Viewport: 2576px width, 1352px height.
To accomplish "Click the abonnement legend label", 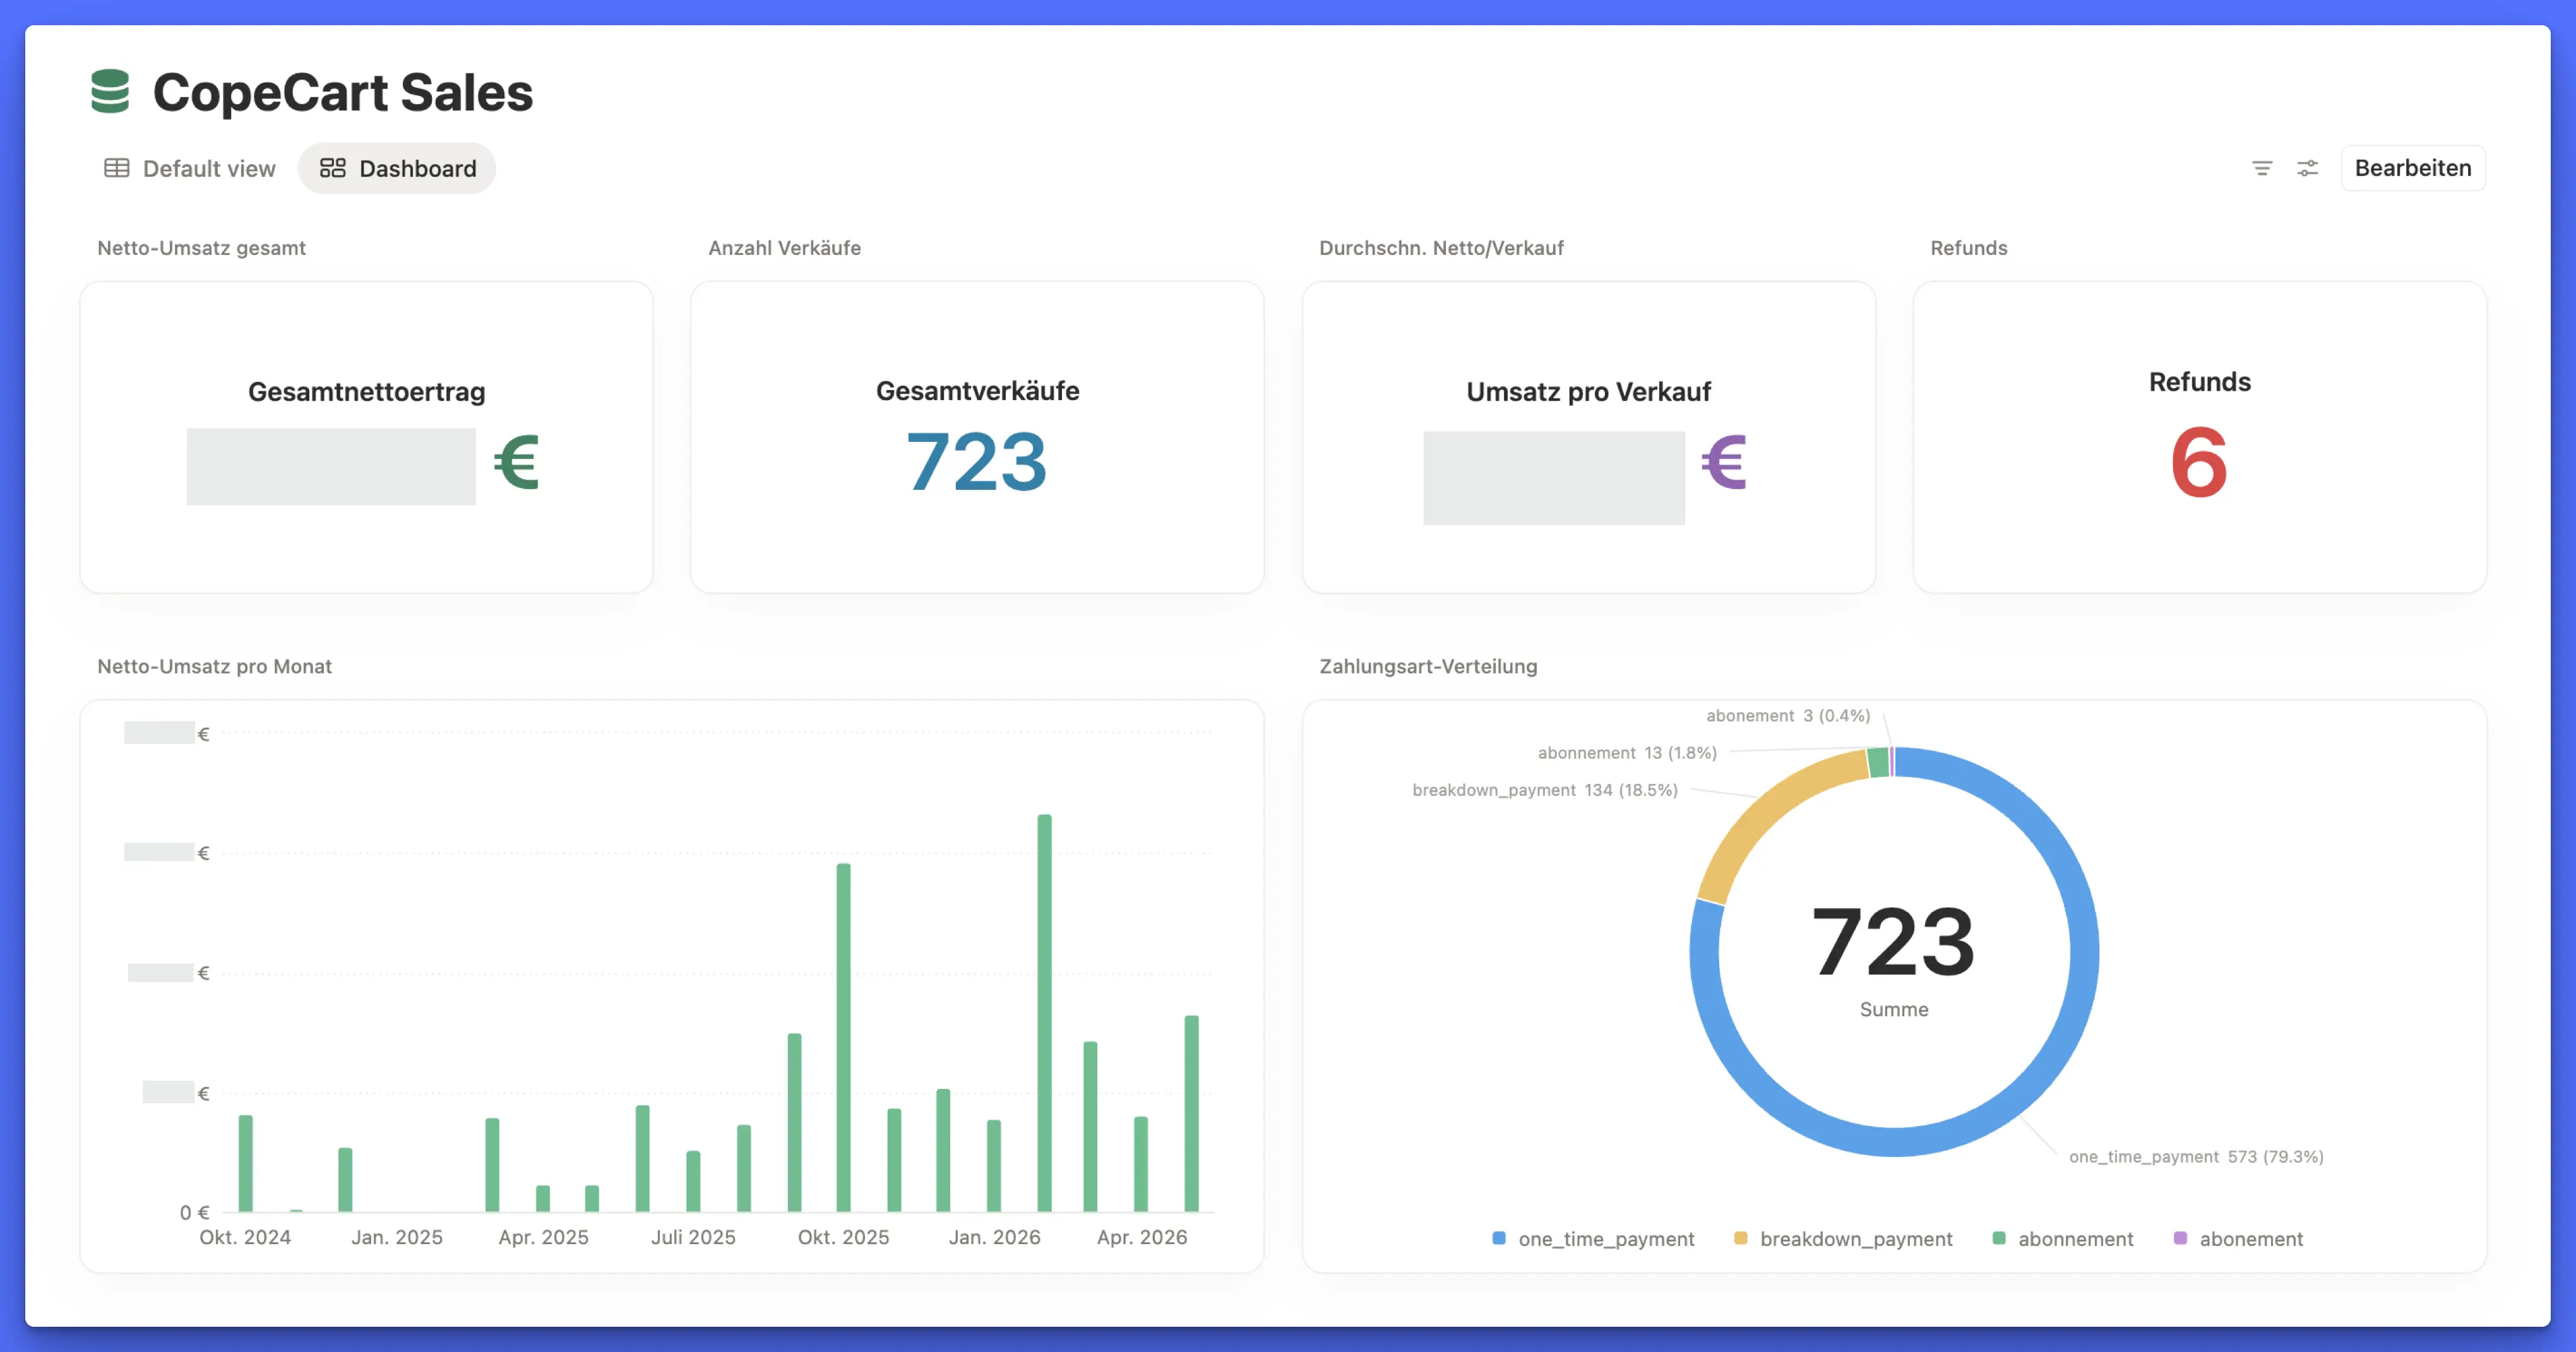I will click(x=2076, y=1239).
